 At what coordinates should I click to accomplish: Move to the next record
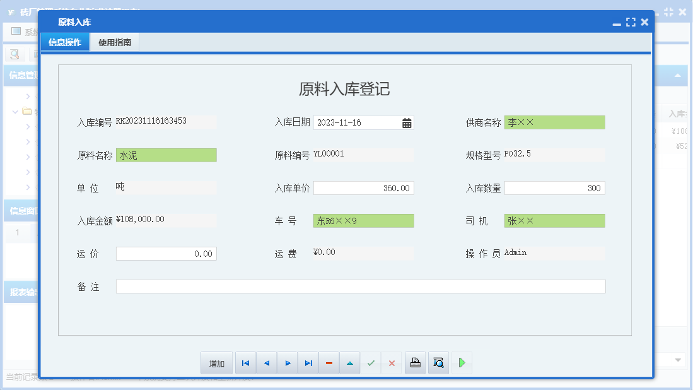288,363
